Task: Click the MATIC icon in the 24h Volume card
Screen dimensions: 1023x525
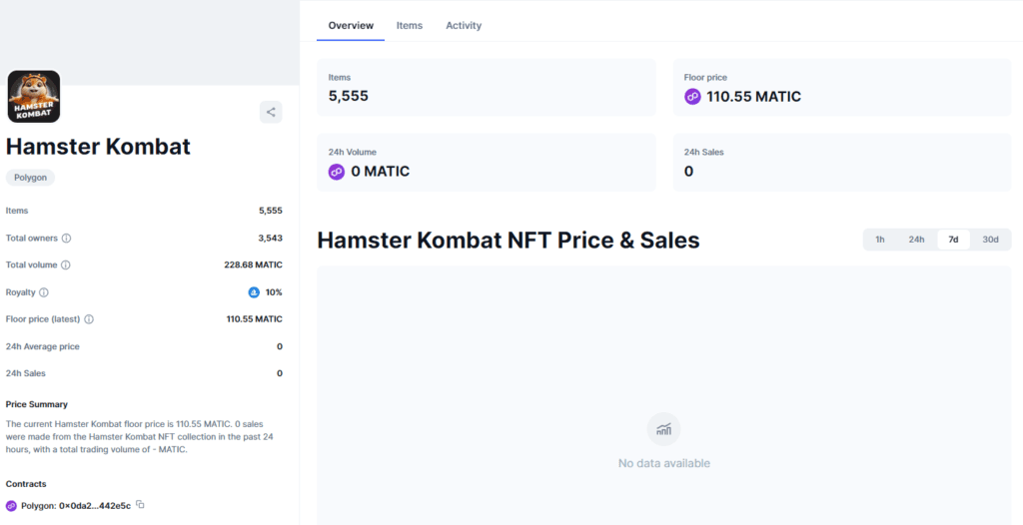Action: click(x=337, y=173)
